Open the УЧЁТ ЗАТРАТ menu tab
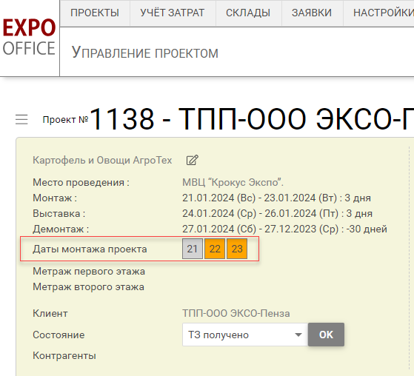This screenshot has width=414, height=376. [173, 13]
